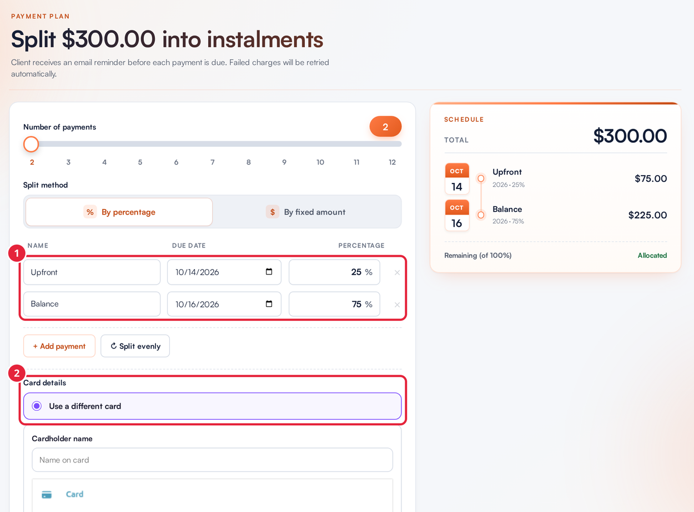Image resolution: width=694 pixels, height=512 pixels.
Task: Add another payment with Add payment
Action: pos(59,346)
